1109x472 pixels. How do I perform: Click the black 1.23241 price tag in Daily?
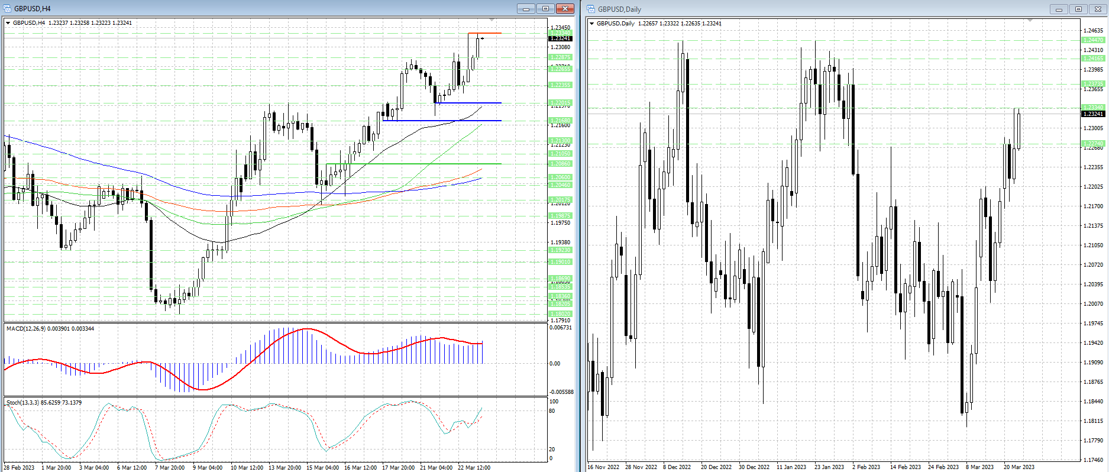click(x=1093, y=114)
